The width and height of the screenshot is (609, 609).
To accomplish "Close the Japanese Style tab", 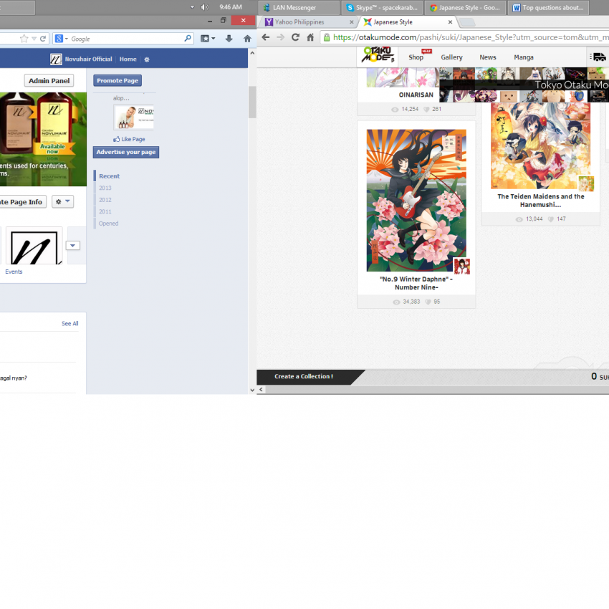I will tap(450, 22).
